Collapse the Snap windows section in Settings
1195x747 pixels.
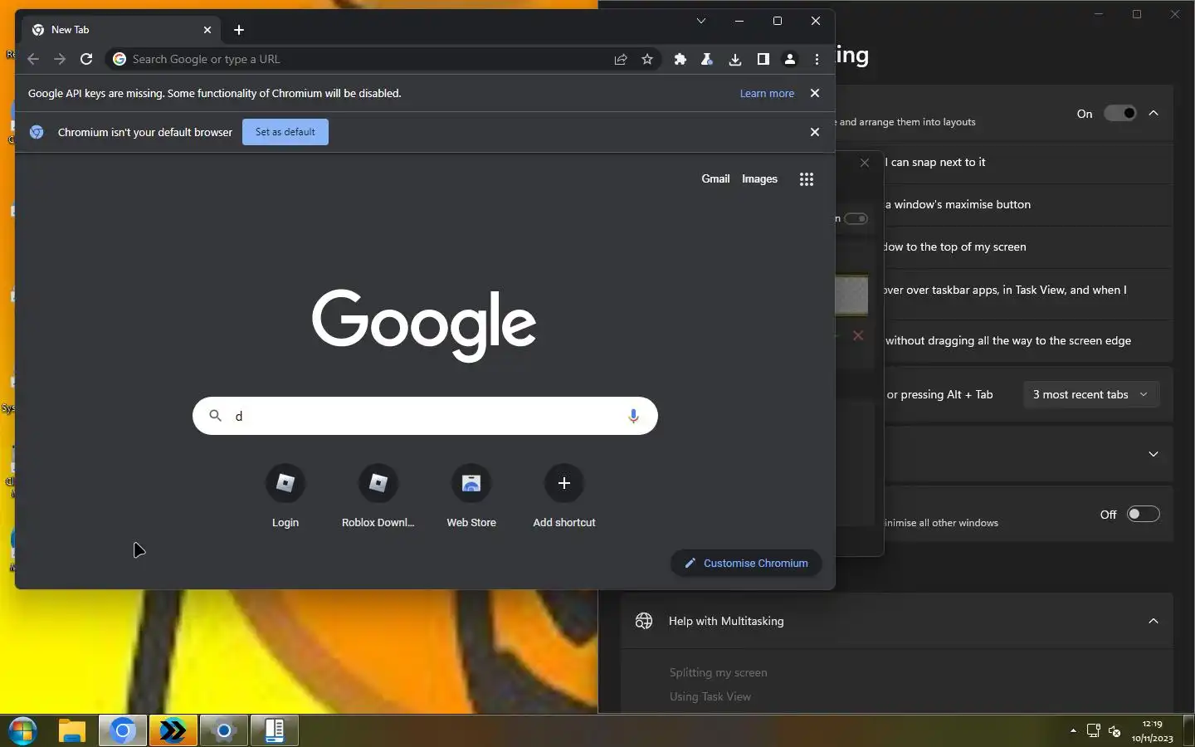tap(1154, 114)
